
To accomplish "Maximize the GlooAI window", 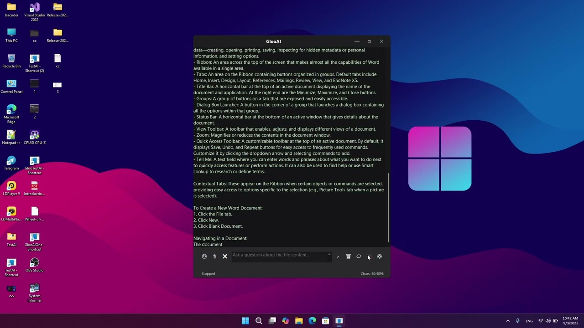I will [369, 41].
